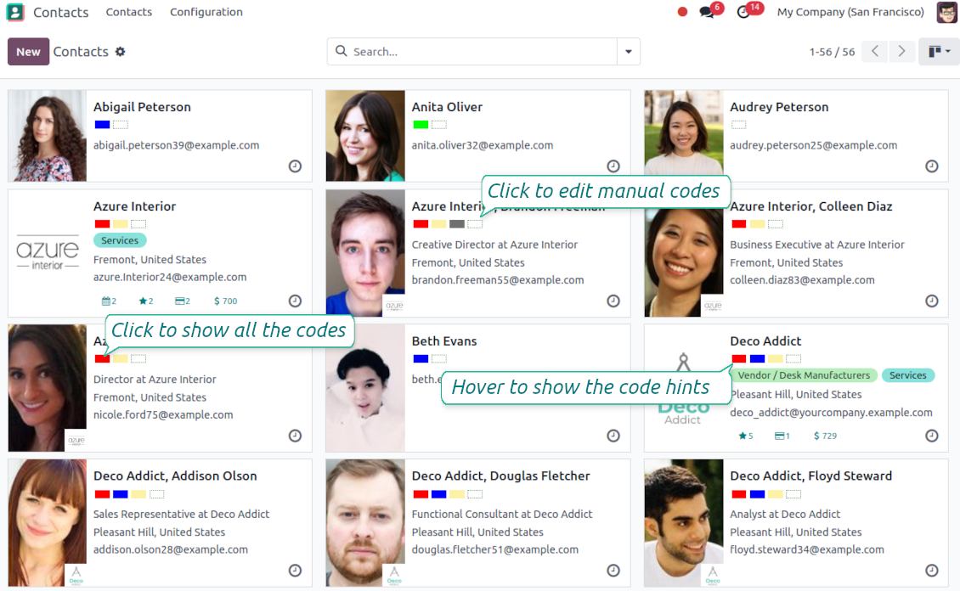
Task: Open the Azure Interior contact title
Action: click(135, 206)
